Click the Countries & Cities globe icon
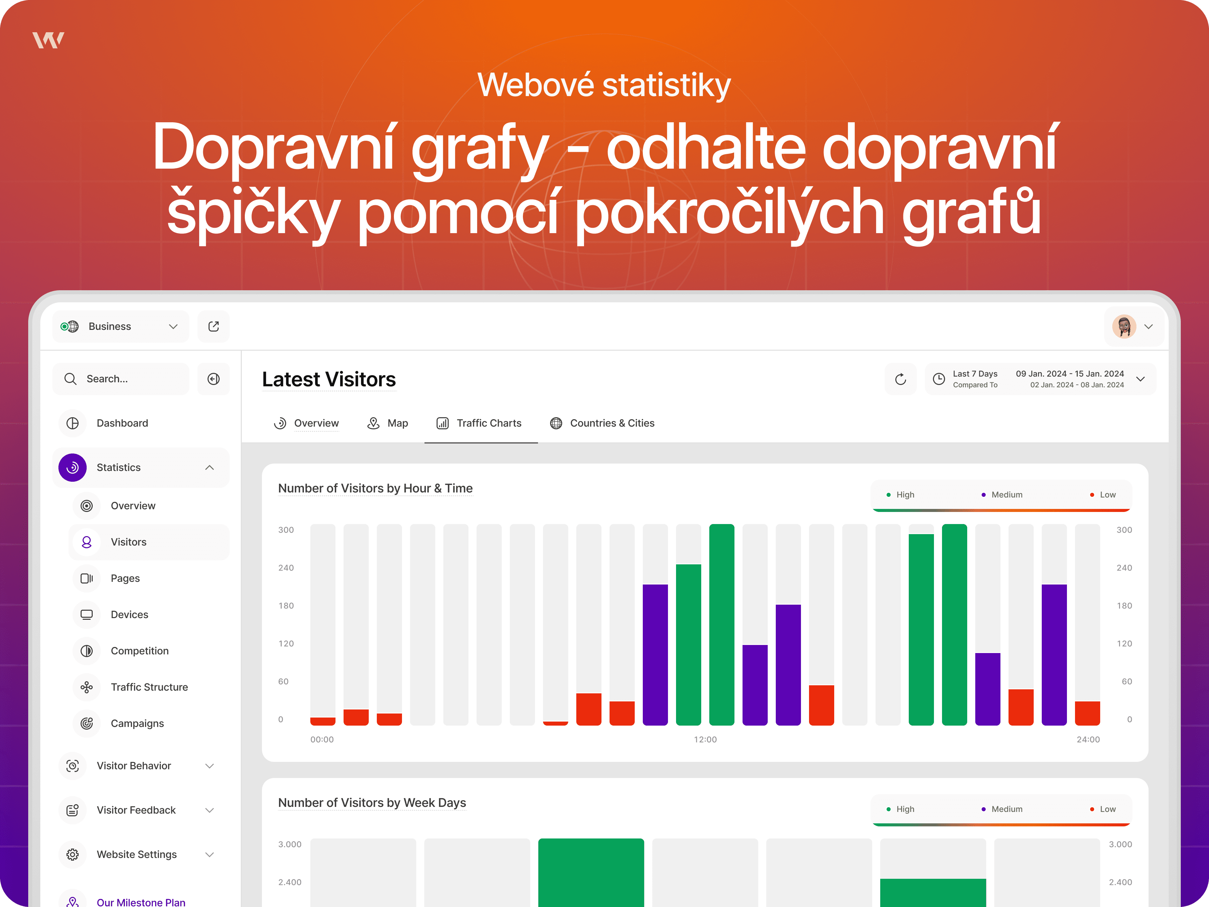 coord(556,423)
